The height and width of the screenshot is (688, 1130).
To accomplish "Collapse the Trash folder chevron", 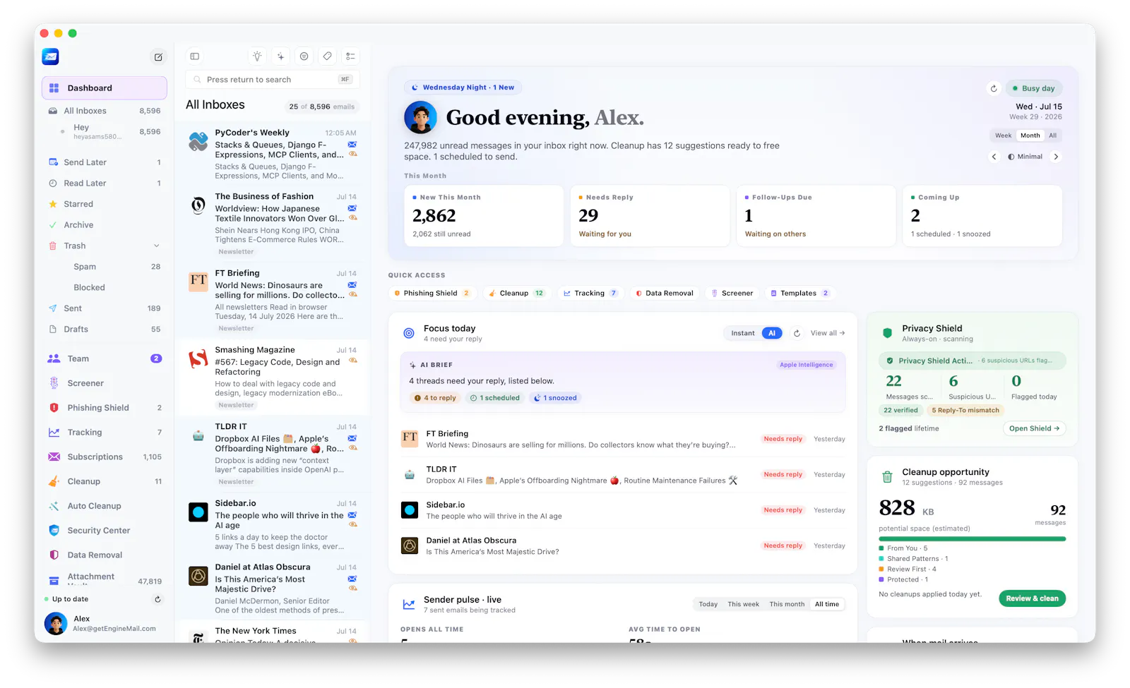I will (x=156, y=246).
